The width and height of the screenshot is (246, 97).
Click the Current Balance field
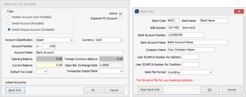pos(49,65)
